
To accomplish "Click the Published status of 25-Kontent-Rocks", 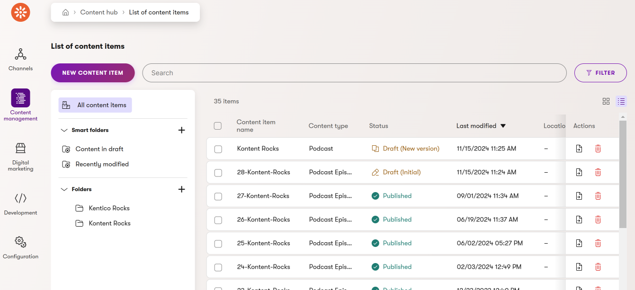I will coord(392,243).
